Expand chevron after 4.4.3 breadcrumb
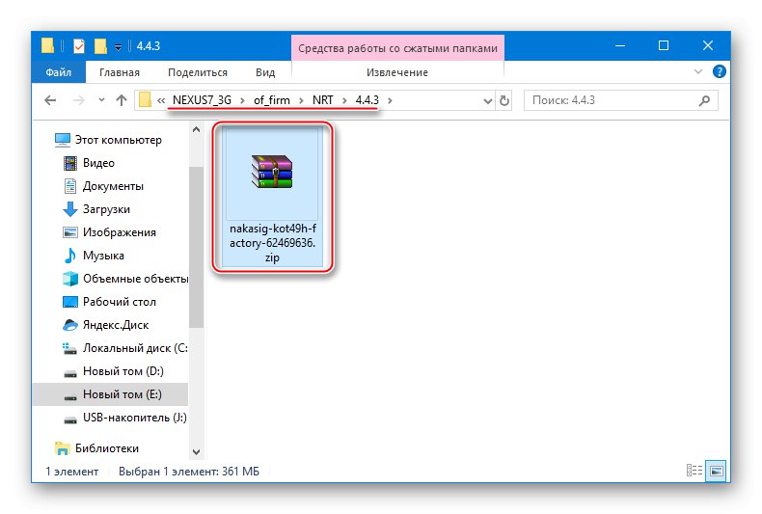The image size is (762, 514). (391, 100)
